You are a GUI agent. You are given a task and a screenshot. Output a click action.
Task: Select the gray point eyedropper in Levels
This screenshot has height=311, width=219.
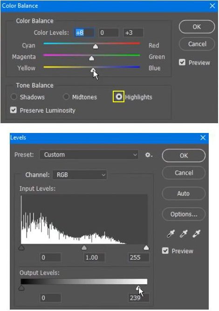pos(184,234)
